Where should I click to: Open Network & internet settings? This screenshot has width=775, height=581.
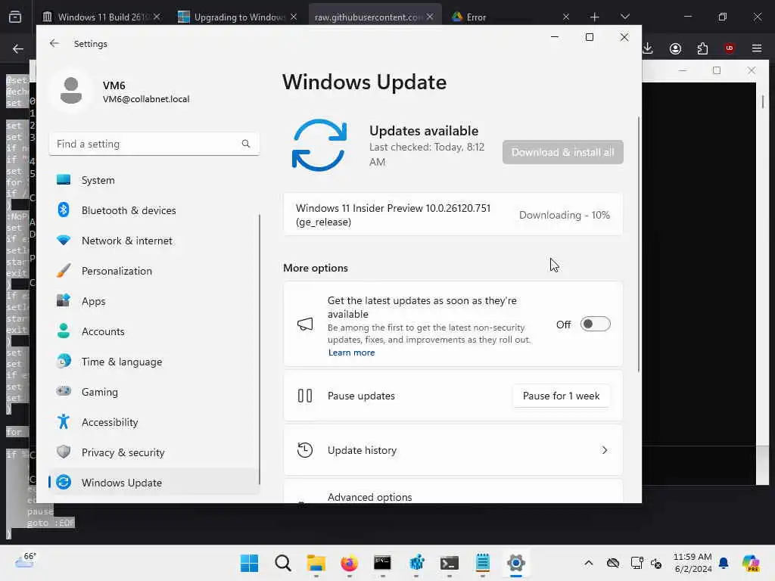pos(154,241)
